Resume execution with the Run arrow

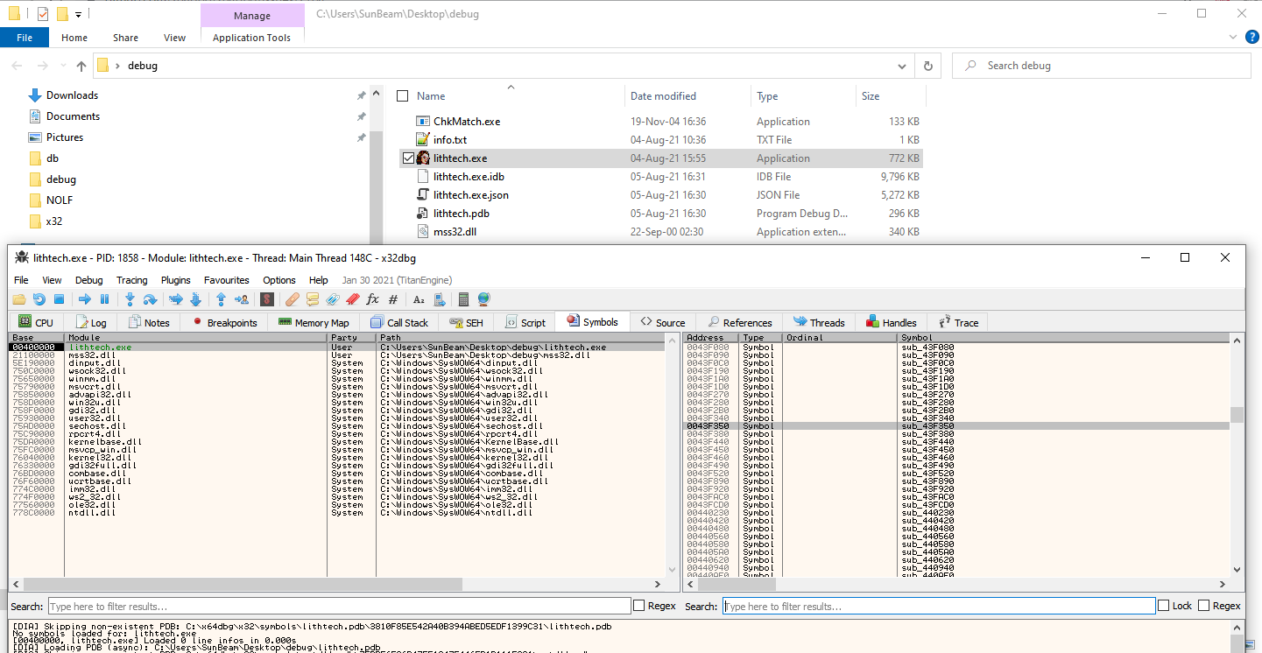[83, 298]
